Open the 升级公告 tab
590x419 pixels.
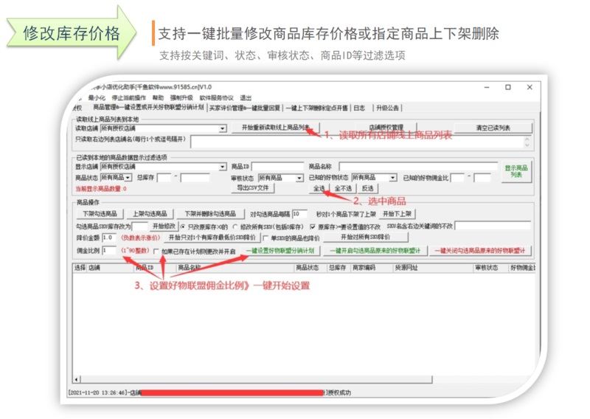click(x=384, y=108)
